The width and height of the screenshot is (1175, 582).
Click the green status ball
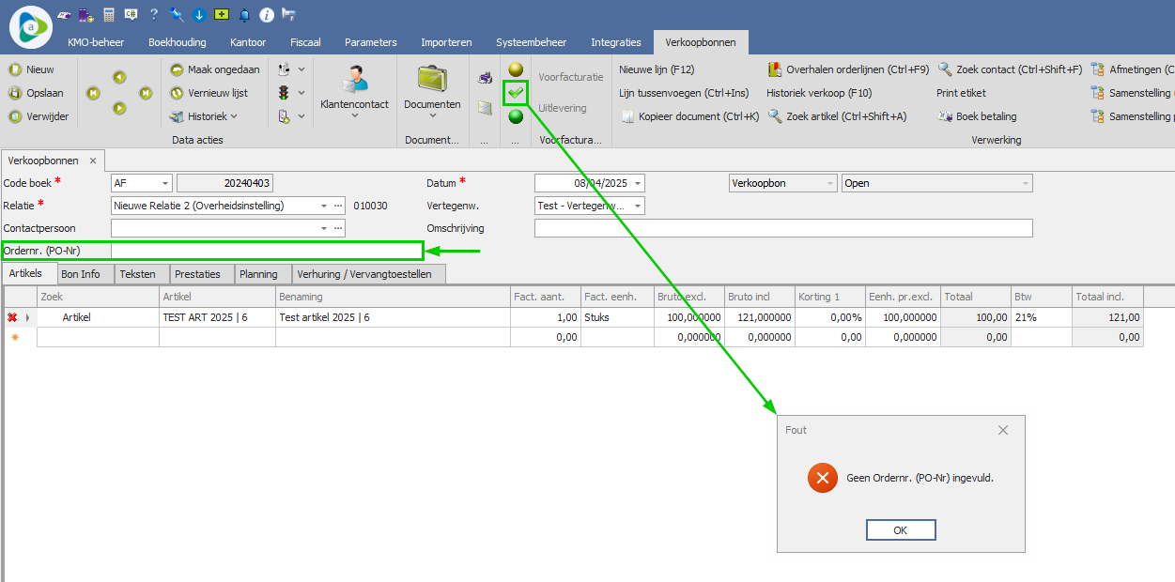pyautogui.click(x=516, y=116)
